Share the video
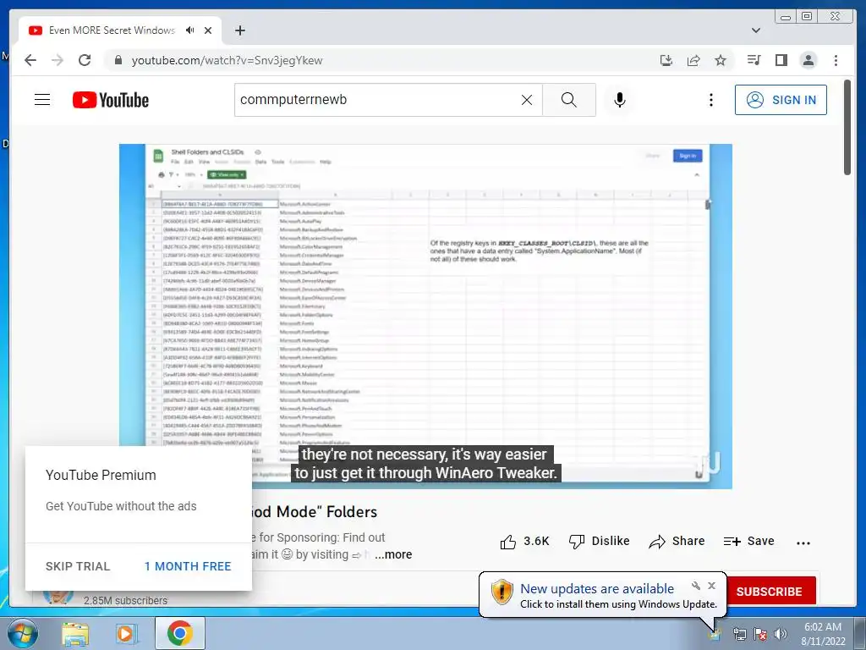 pyautogui.click(x=677, y=541)
